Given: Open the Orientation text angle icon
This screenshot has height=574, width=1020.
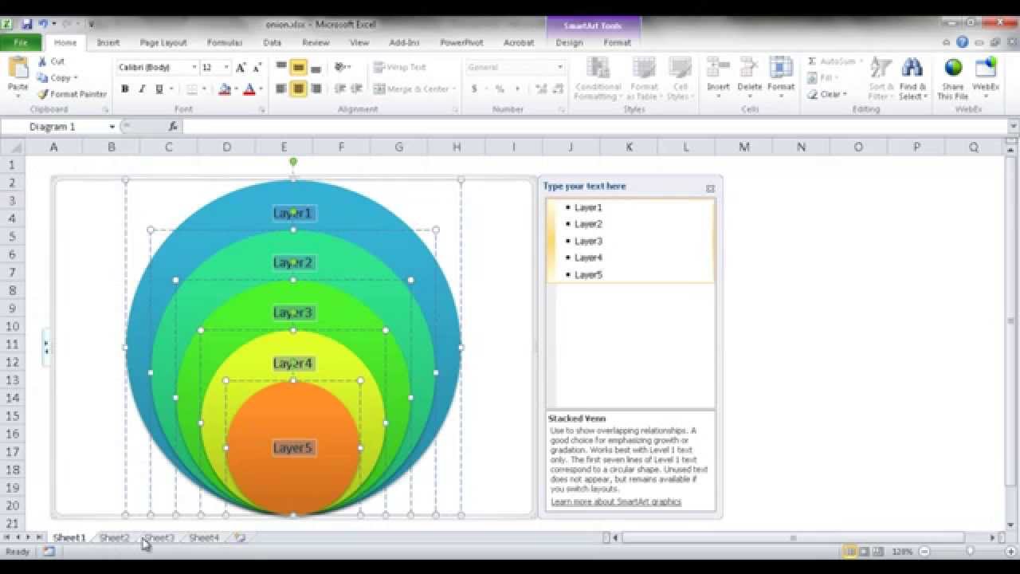Looking at the screenshot, I should pos(340,68).
